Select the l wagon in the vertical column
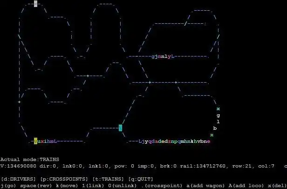This screenshot has width=287, height=189. (x=218, y=122)
